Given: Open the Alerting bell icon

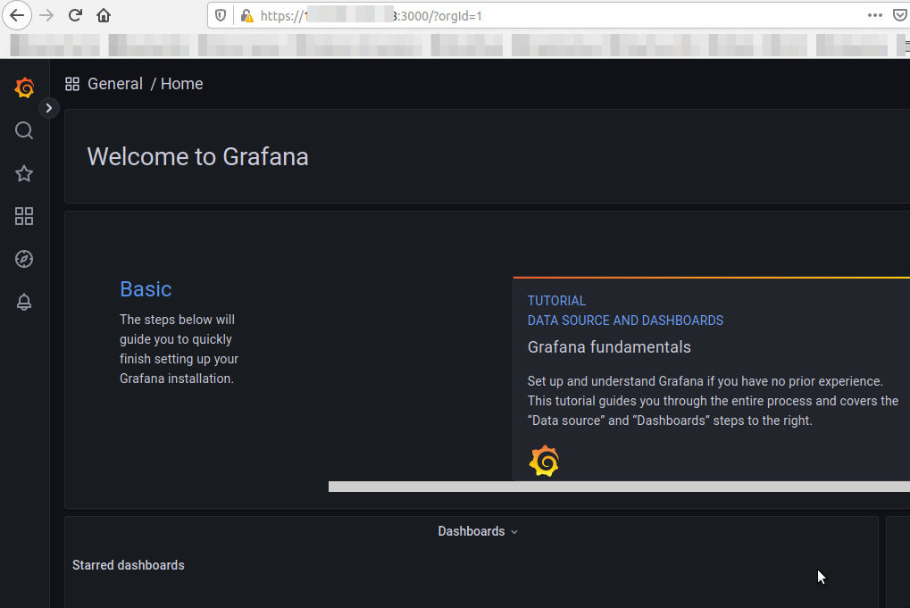Looking at the screenshot, I should point(24,302).
